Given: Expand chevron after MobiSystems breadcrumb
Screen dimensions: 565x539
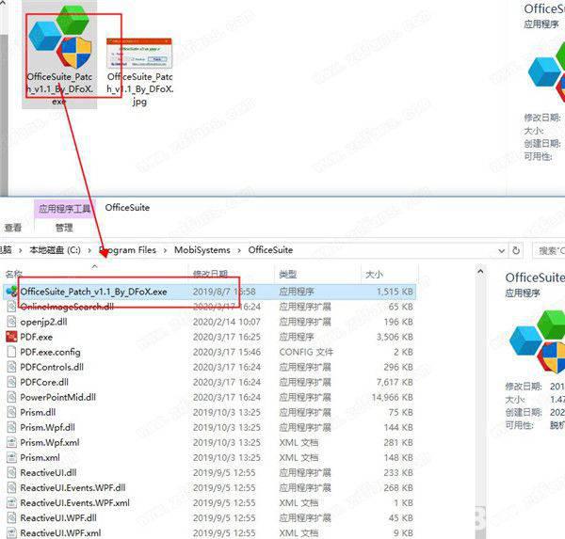Looking at the screenshot, I should [x=239, y=250].
